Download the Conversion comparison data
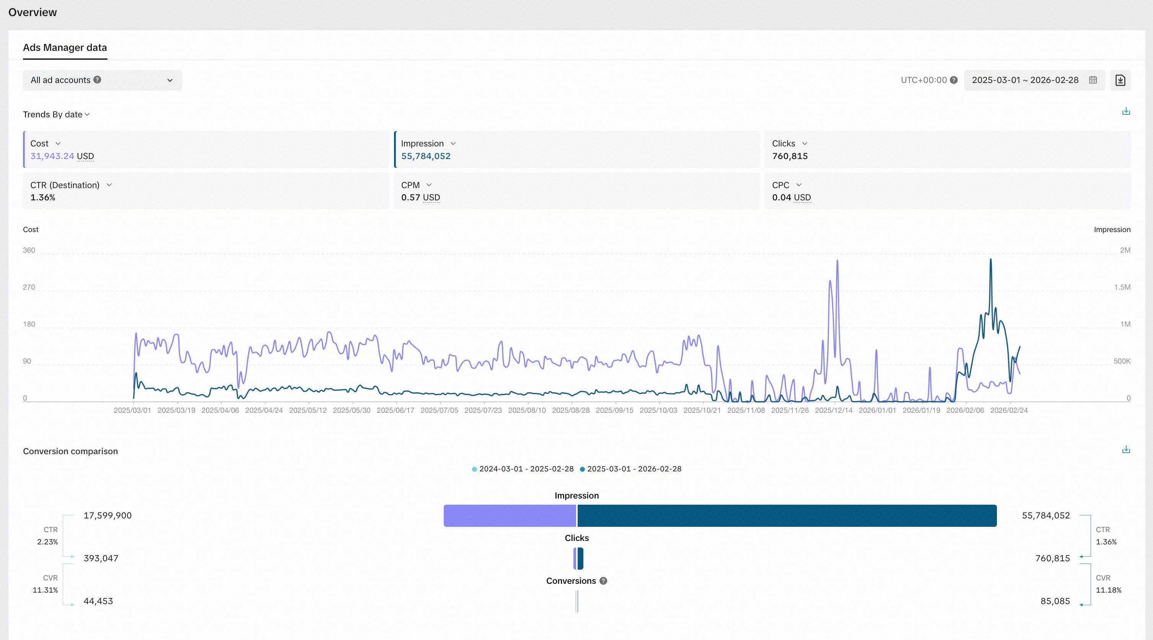1153x640 pixels. [x=1126, y=450]
